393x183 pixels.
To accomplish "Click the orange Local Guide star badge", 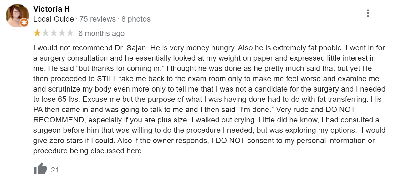I will (x=24, y=22).
